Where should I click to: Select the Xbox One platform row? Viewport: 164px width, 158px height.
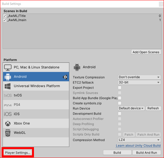(36, 123)
